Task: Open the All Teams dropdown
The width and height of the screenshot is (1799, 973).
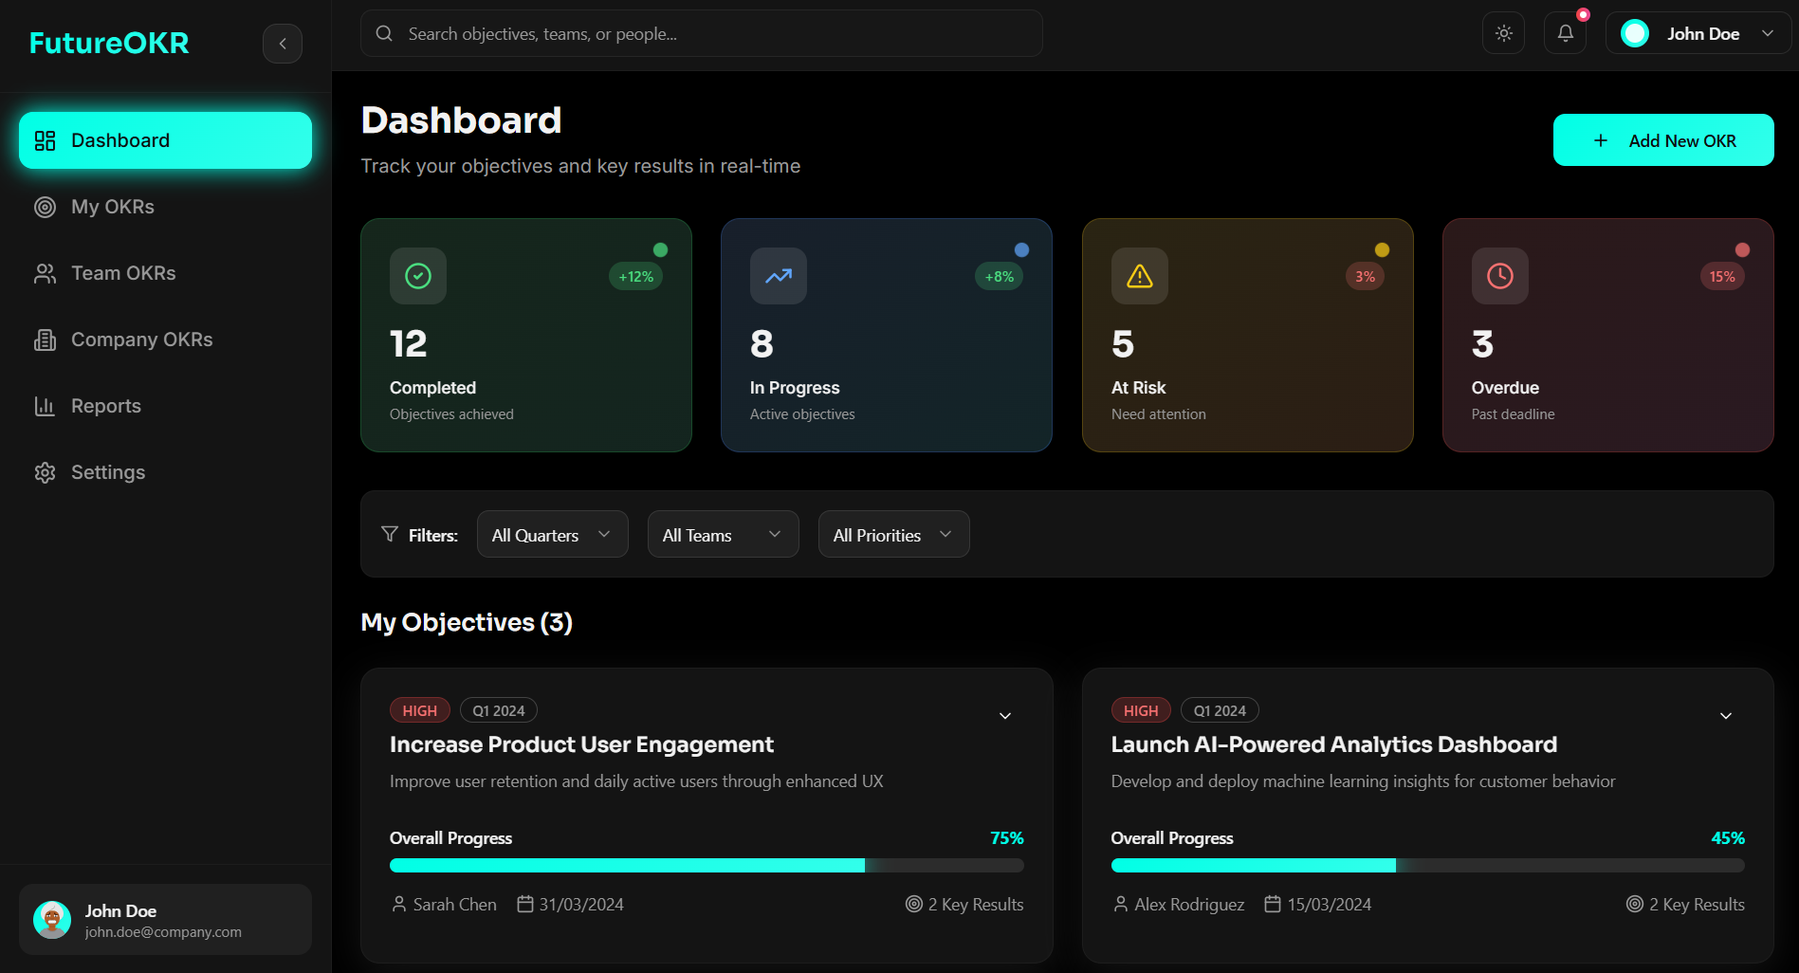Action: (x=723, y=534)
